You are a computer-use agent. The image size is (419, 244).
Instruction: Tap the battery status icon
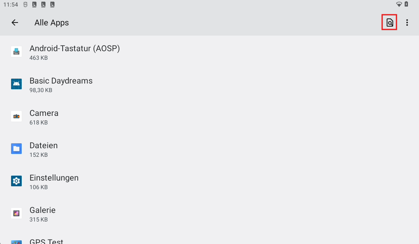(406, 5)
